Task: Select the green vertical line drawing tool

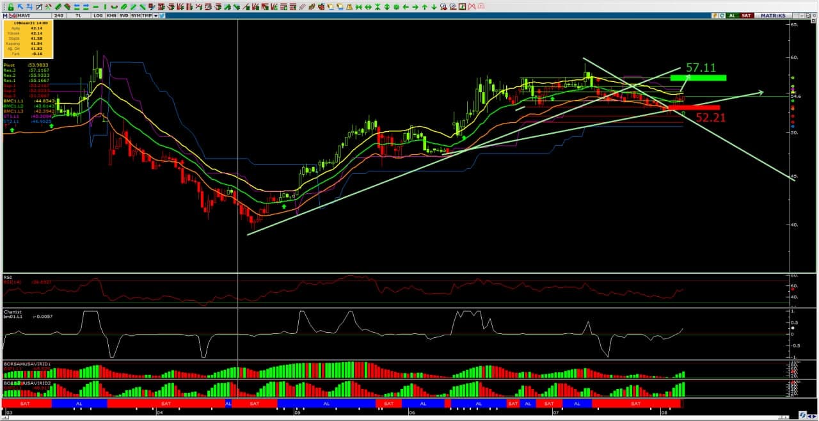Action: [x=104, y=6]
